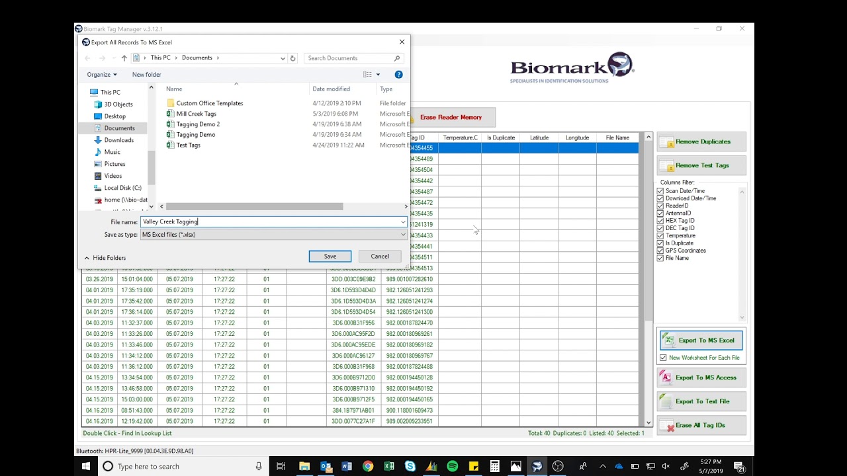Open Google Chrome from the taskbar
847x476 pixels.
click(368, 466)
